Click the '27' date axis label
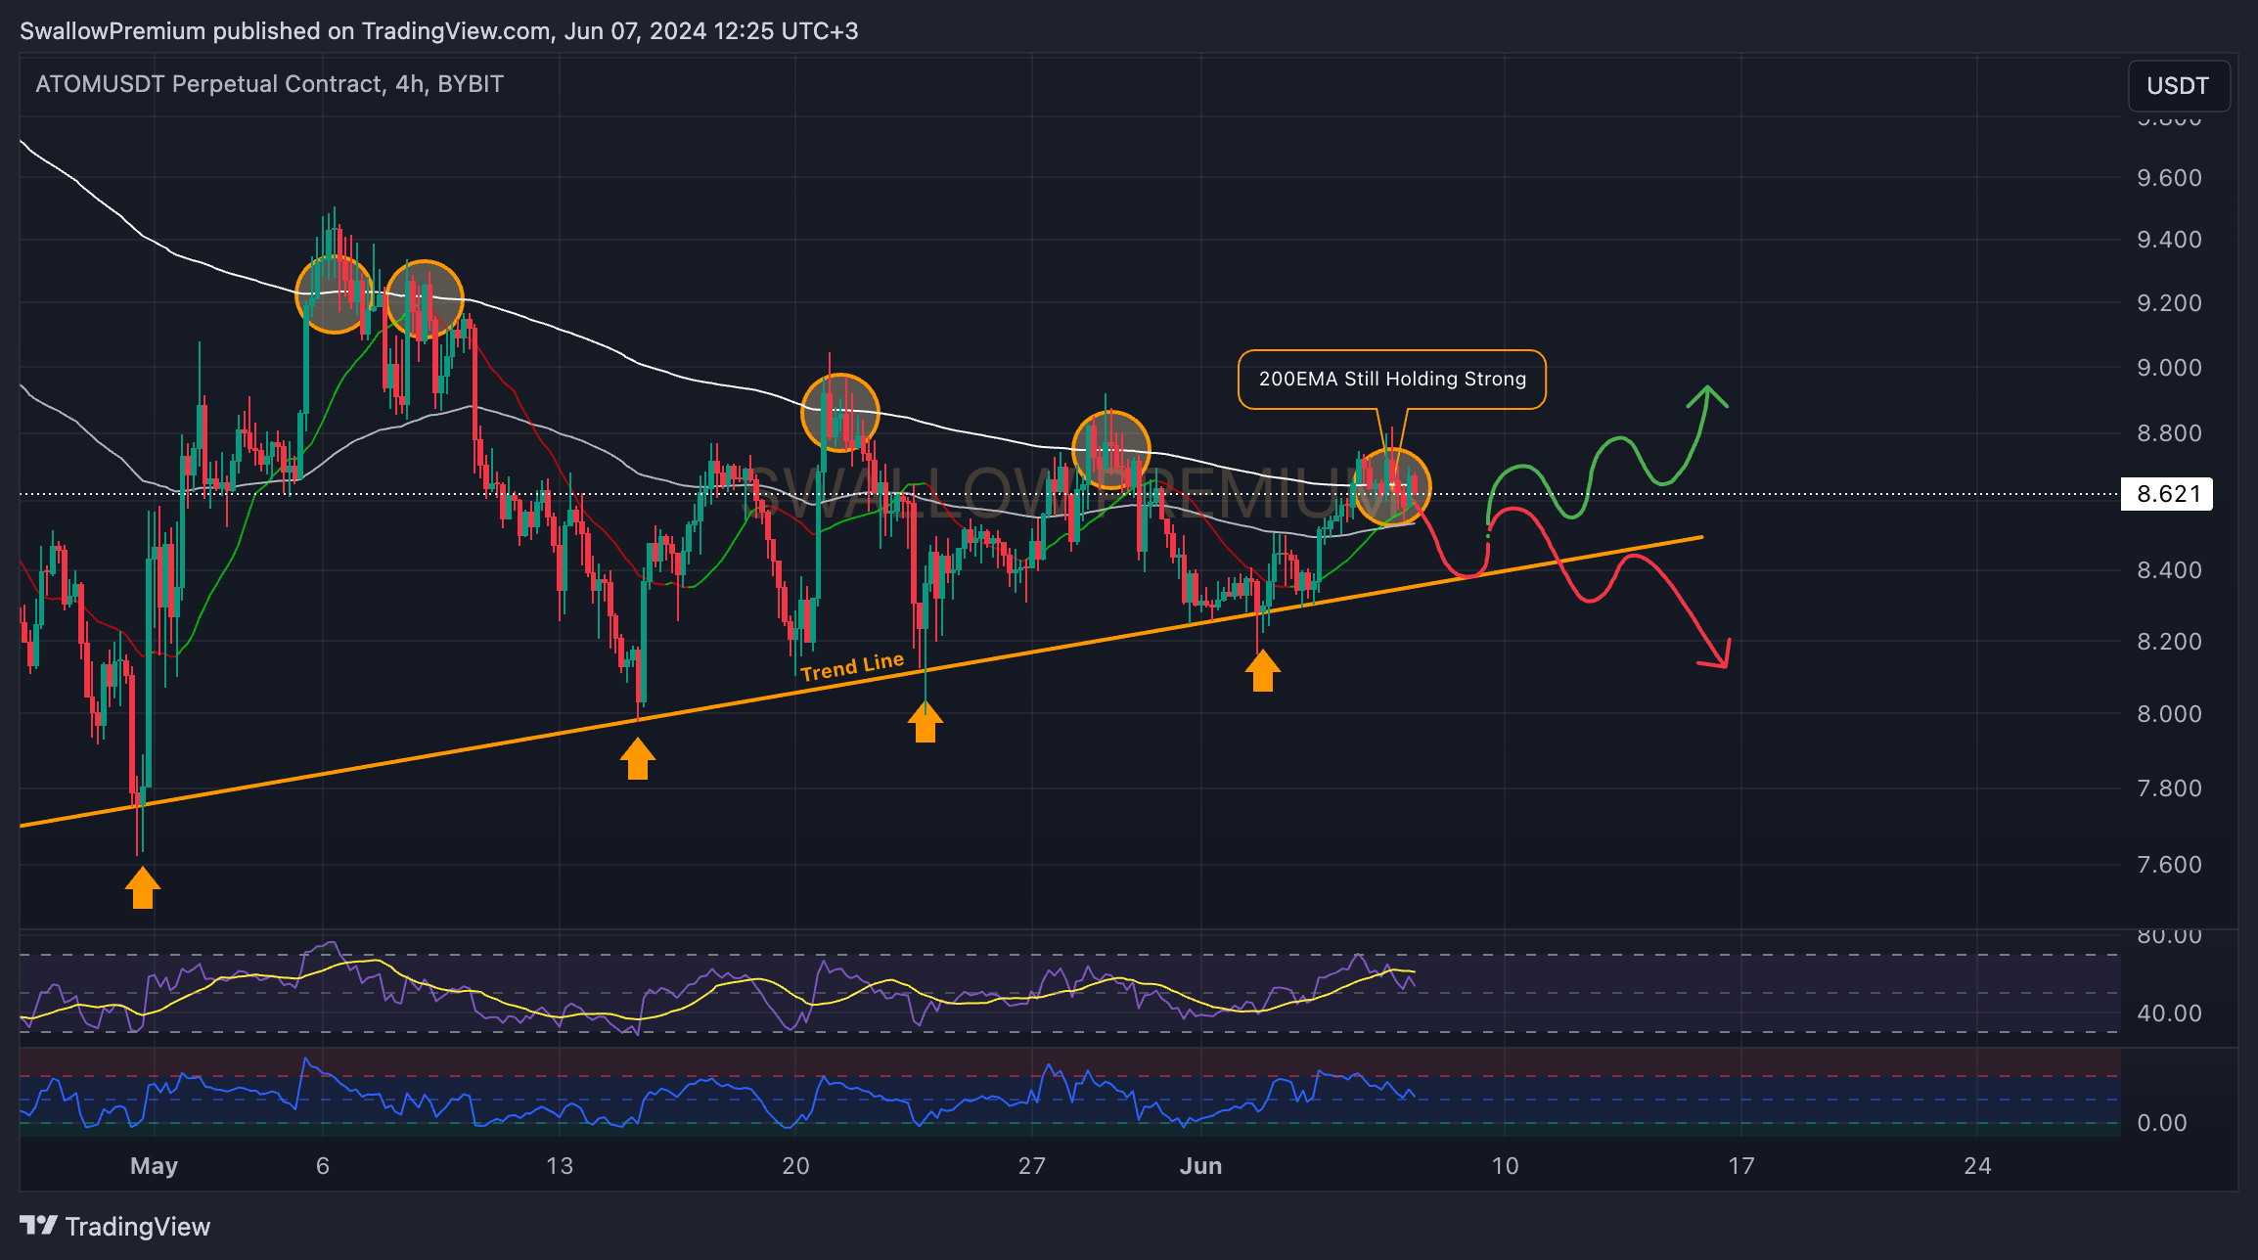Screen dimensions: 2258x1260 click(x=1032, y=1166)
